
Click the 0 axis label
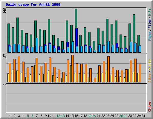(x=4, y=84)
